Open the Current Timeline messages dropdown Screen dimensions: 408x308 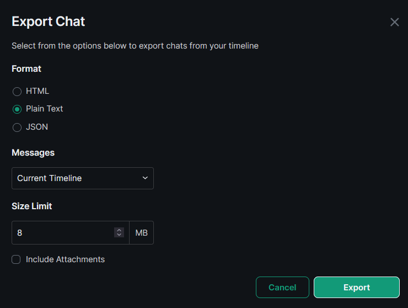pyautogui.click(x=82, y=178)
